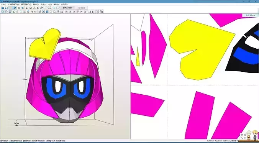
Task: Switch to green two-pane window layout
Action: click(54, 8)
